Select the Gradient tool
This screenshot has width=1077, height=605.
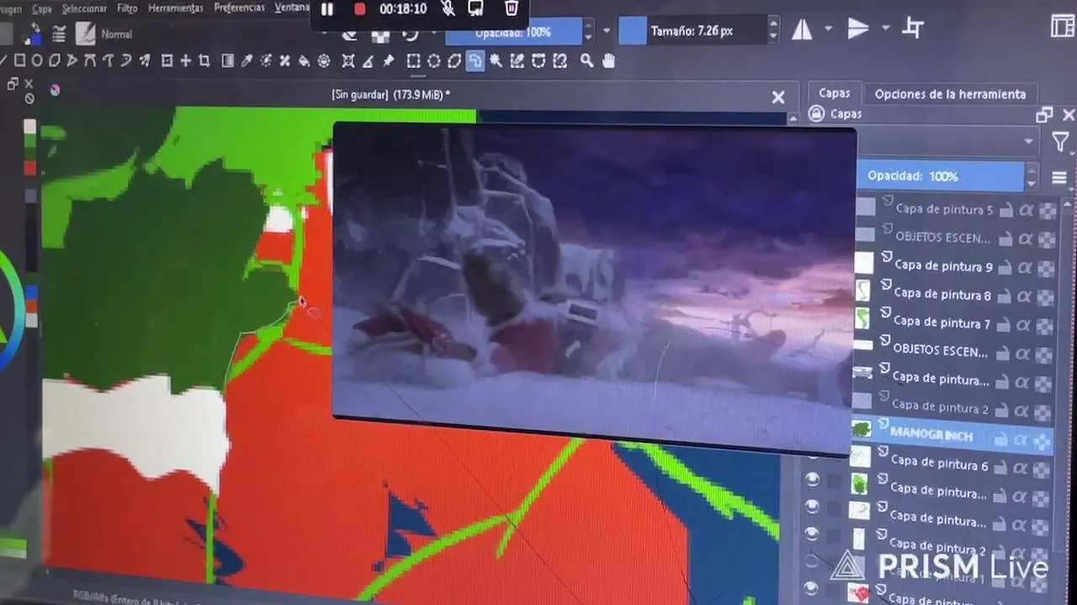227,60
